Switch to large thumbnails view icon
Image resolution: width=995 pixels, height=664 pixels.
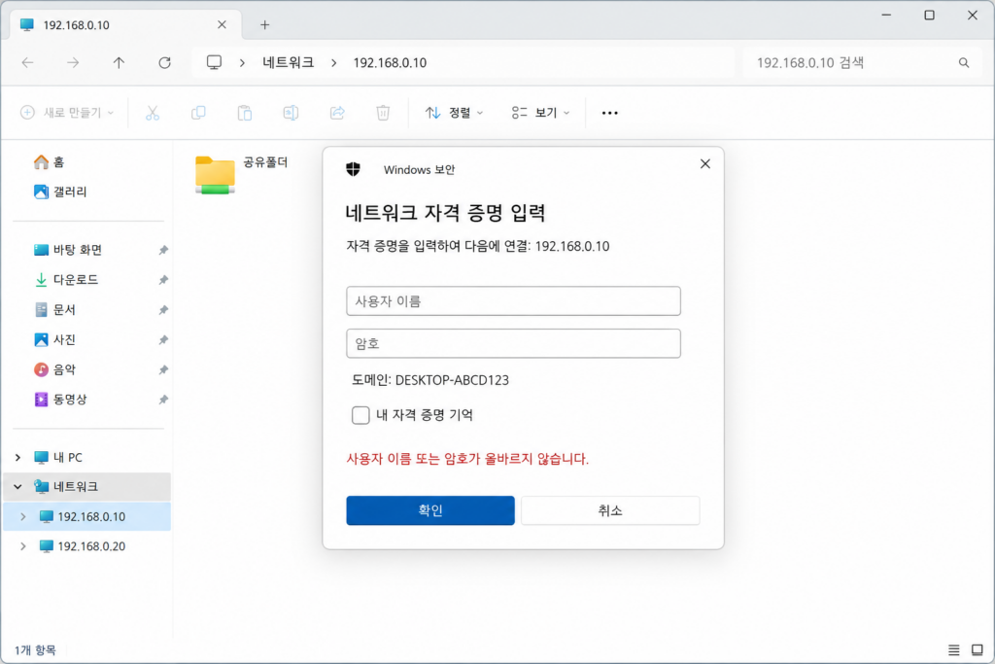click(x=978, y=650)
